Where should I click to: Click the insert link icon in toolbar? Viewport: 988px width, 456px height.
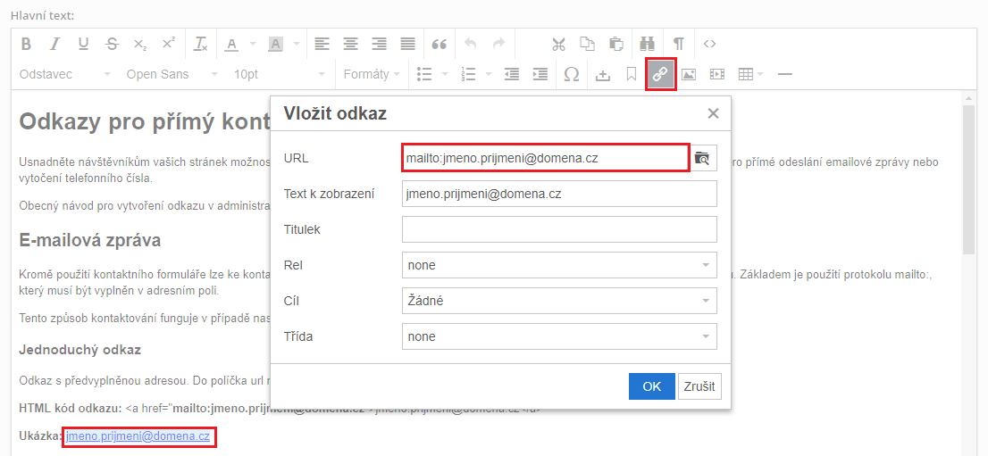coord(660,75)
